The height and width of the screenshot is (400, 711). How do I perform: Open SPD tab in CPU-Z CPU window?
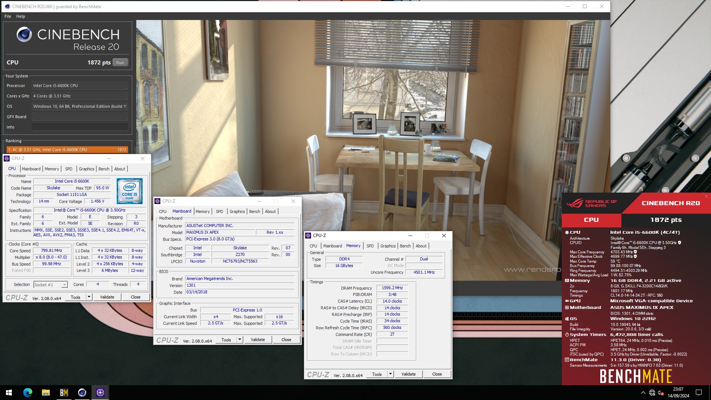[69, 169]
